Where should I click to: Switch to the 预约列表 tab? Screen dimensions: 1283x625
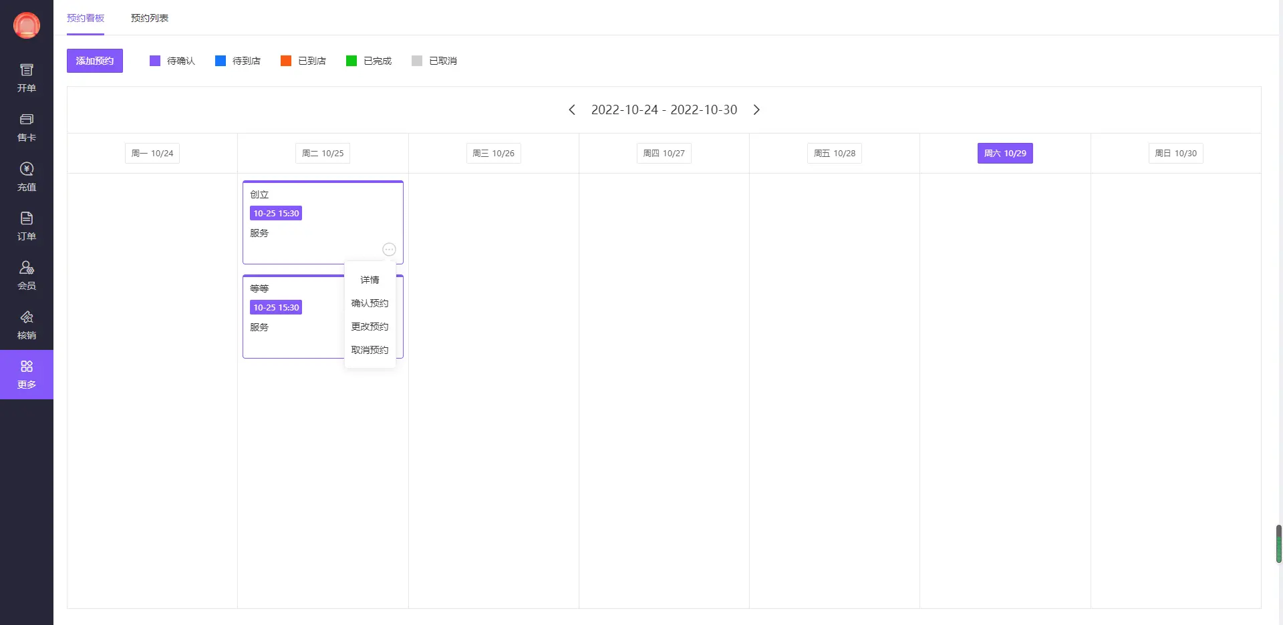click(x=150, y=18)
